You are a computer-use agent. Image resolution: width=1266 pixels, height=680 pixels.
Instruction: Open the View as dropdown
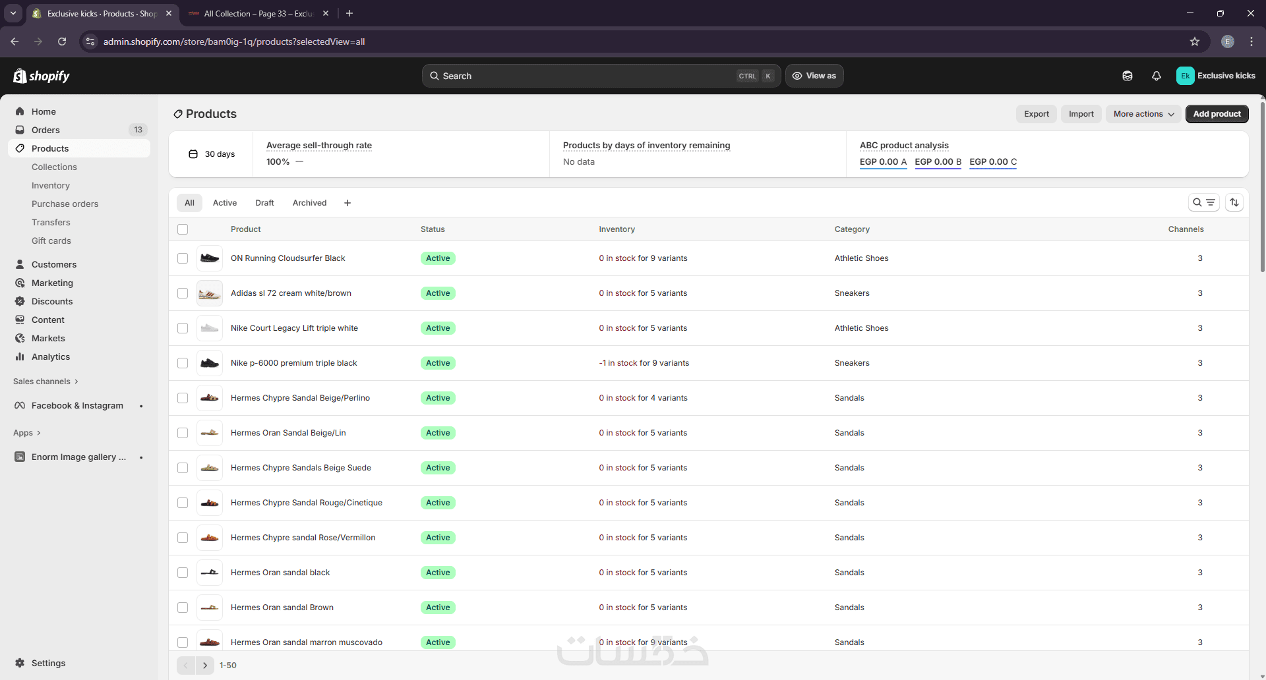pos(814,76)
